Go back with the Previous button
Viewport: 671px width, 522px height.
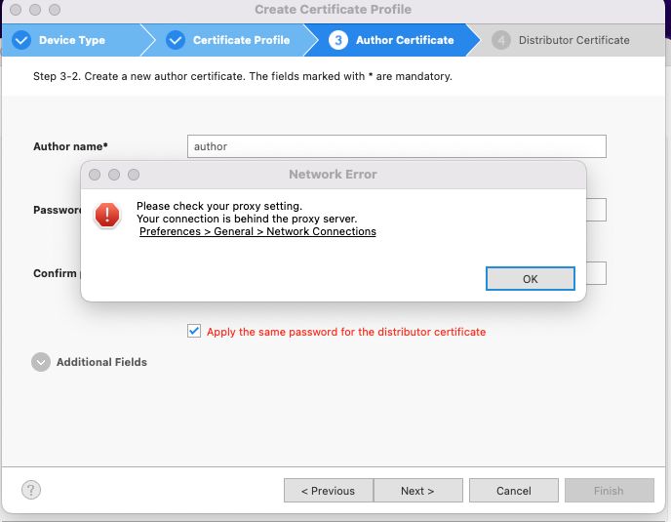pyautogui.click(x=329, y=491)
